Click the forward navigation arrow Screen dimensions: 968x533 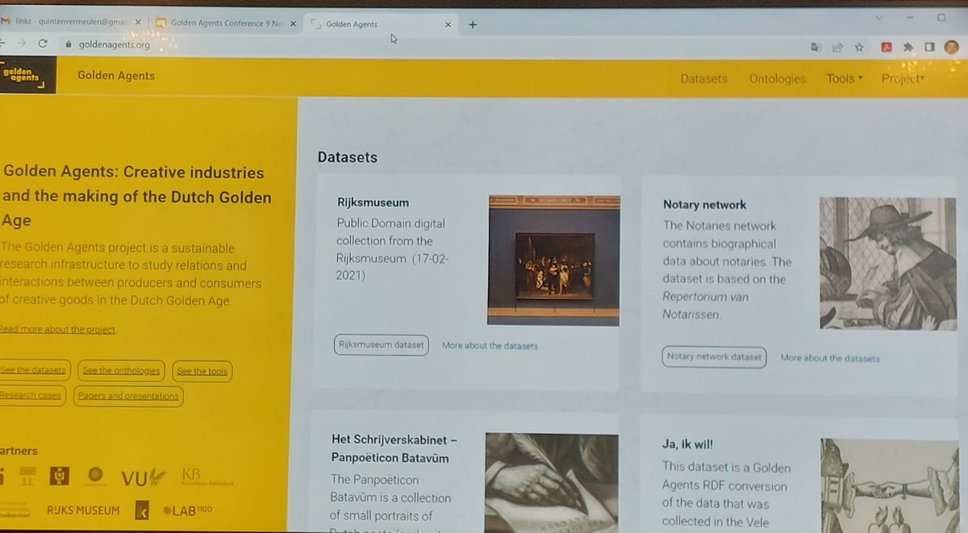[20, 44]
